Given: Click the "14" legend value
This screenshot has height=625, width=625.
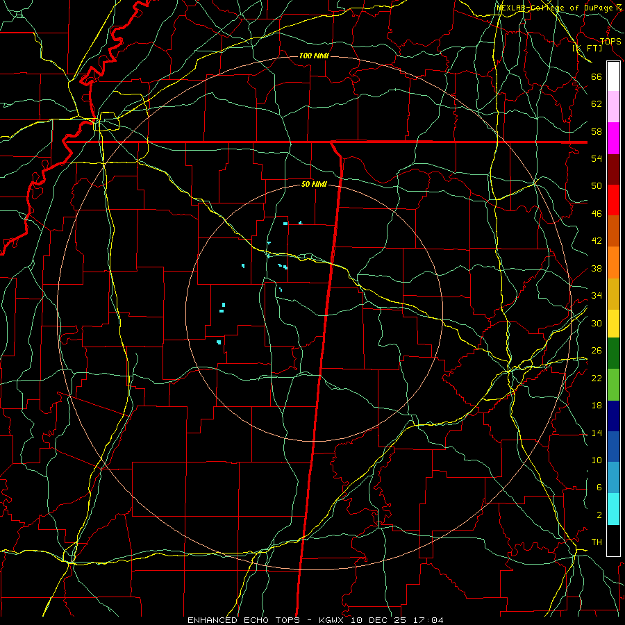Looking at the screenshot, I should [597, 433].
